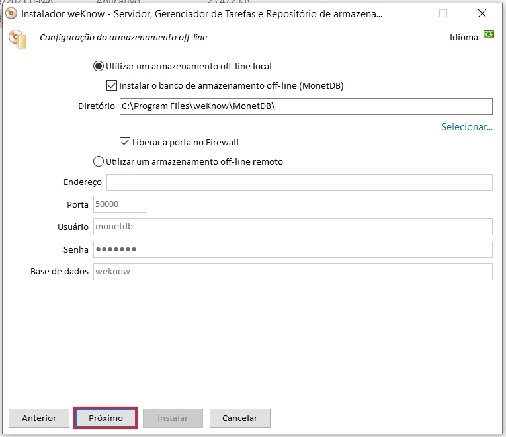Select 'Utilizar um armazenamento off-line local' option

tap(99, 66)
